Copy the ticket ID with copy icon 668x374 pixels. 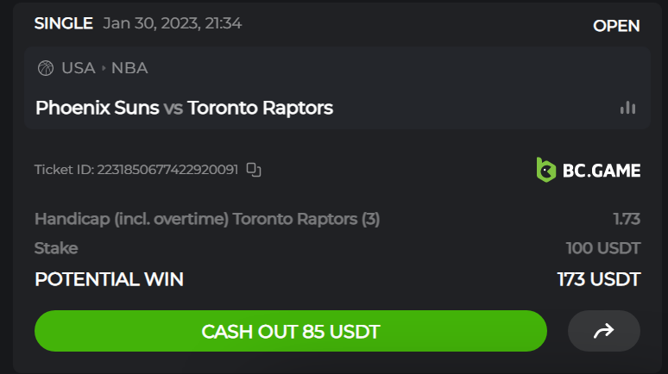[x=254, y=170]
